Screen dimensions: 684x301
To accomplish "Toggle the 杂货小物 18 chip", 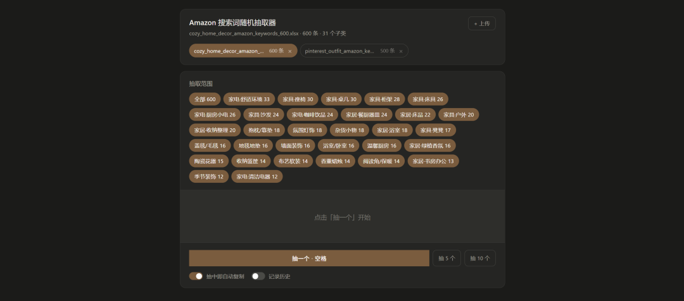I will pyautogui.click(x=350, y=130).
